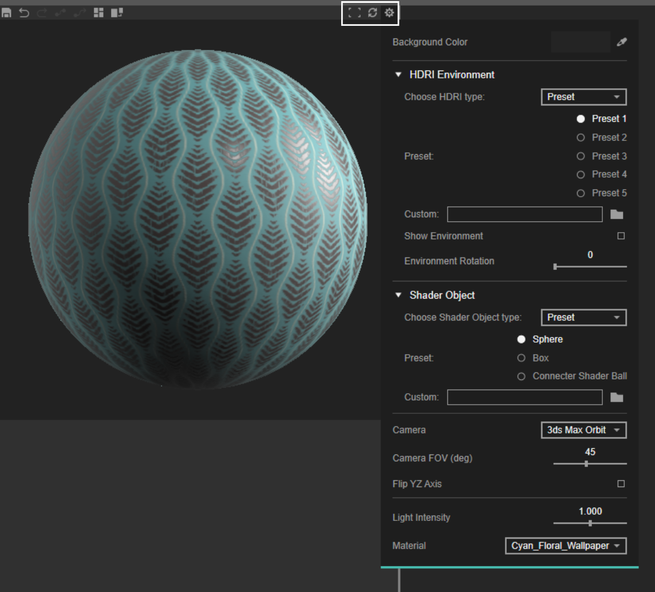The image size is (655, 592).
Task: Open the Choose HDRI type dropdown
Action: pyautogui.click(x=583, y=96)
